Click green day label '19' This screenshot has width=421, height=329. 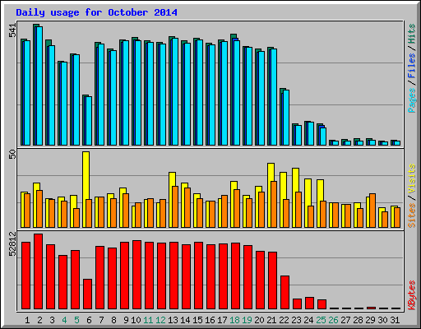point(247,320)
